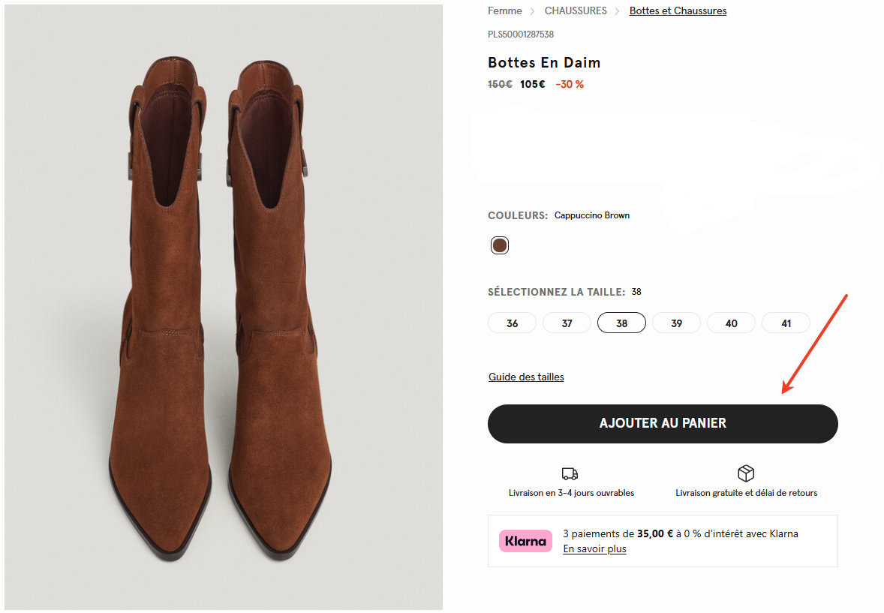Select the Cappuccino Brown color swatch
This screenshot has width=884, height=613.
click(499, 245)
